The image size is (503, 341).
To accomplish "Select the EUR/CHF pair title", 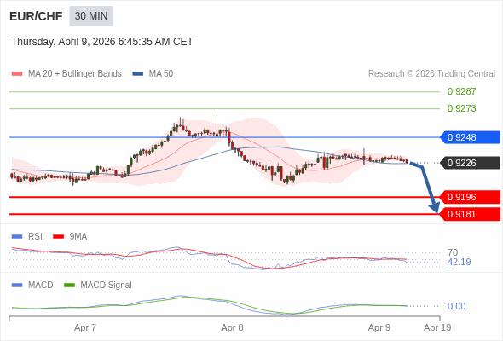I will click(36, 16).
